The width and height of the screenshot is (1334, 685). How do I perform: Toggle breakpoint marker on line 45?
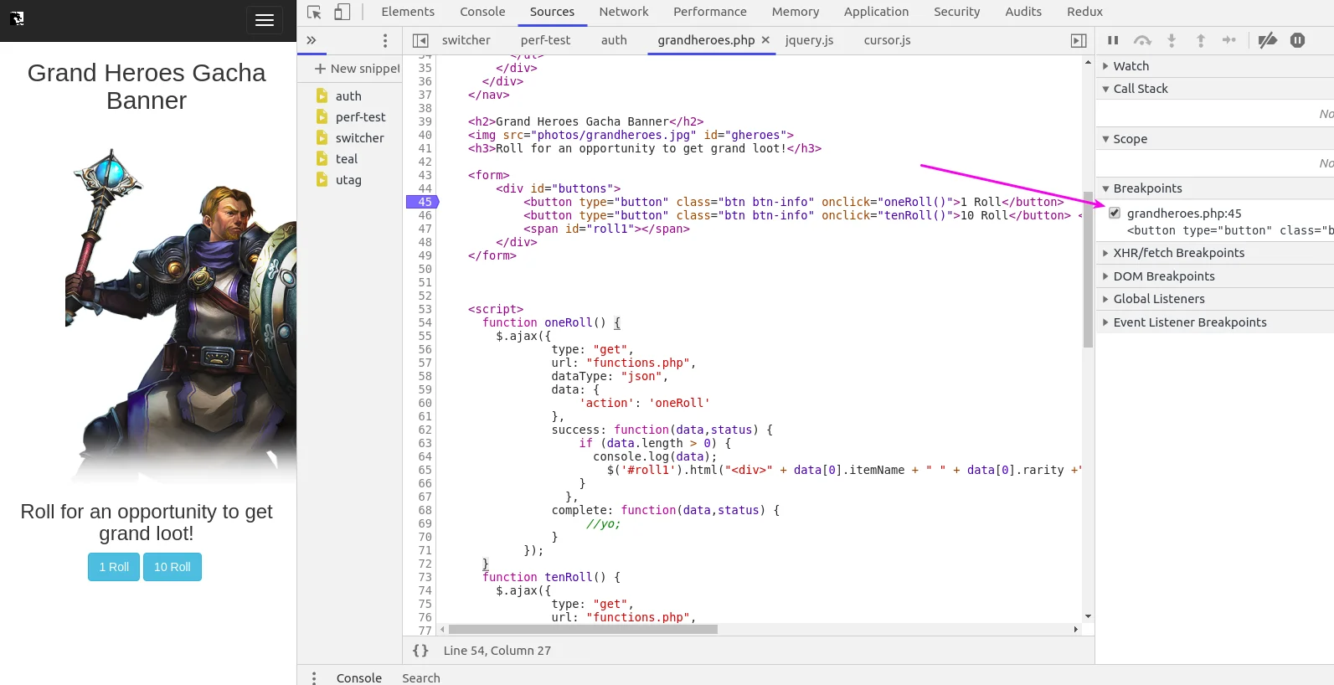(422, 202)
